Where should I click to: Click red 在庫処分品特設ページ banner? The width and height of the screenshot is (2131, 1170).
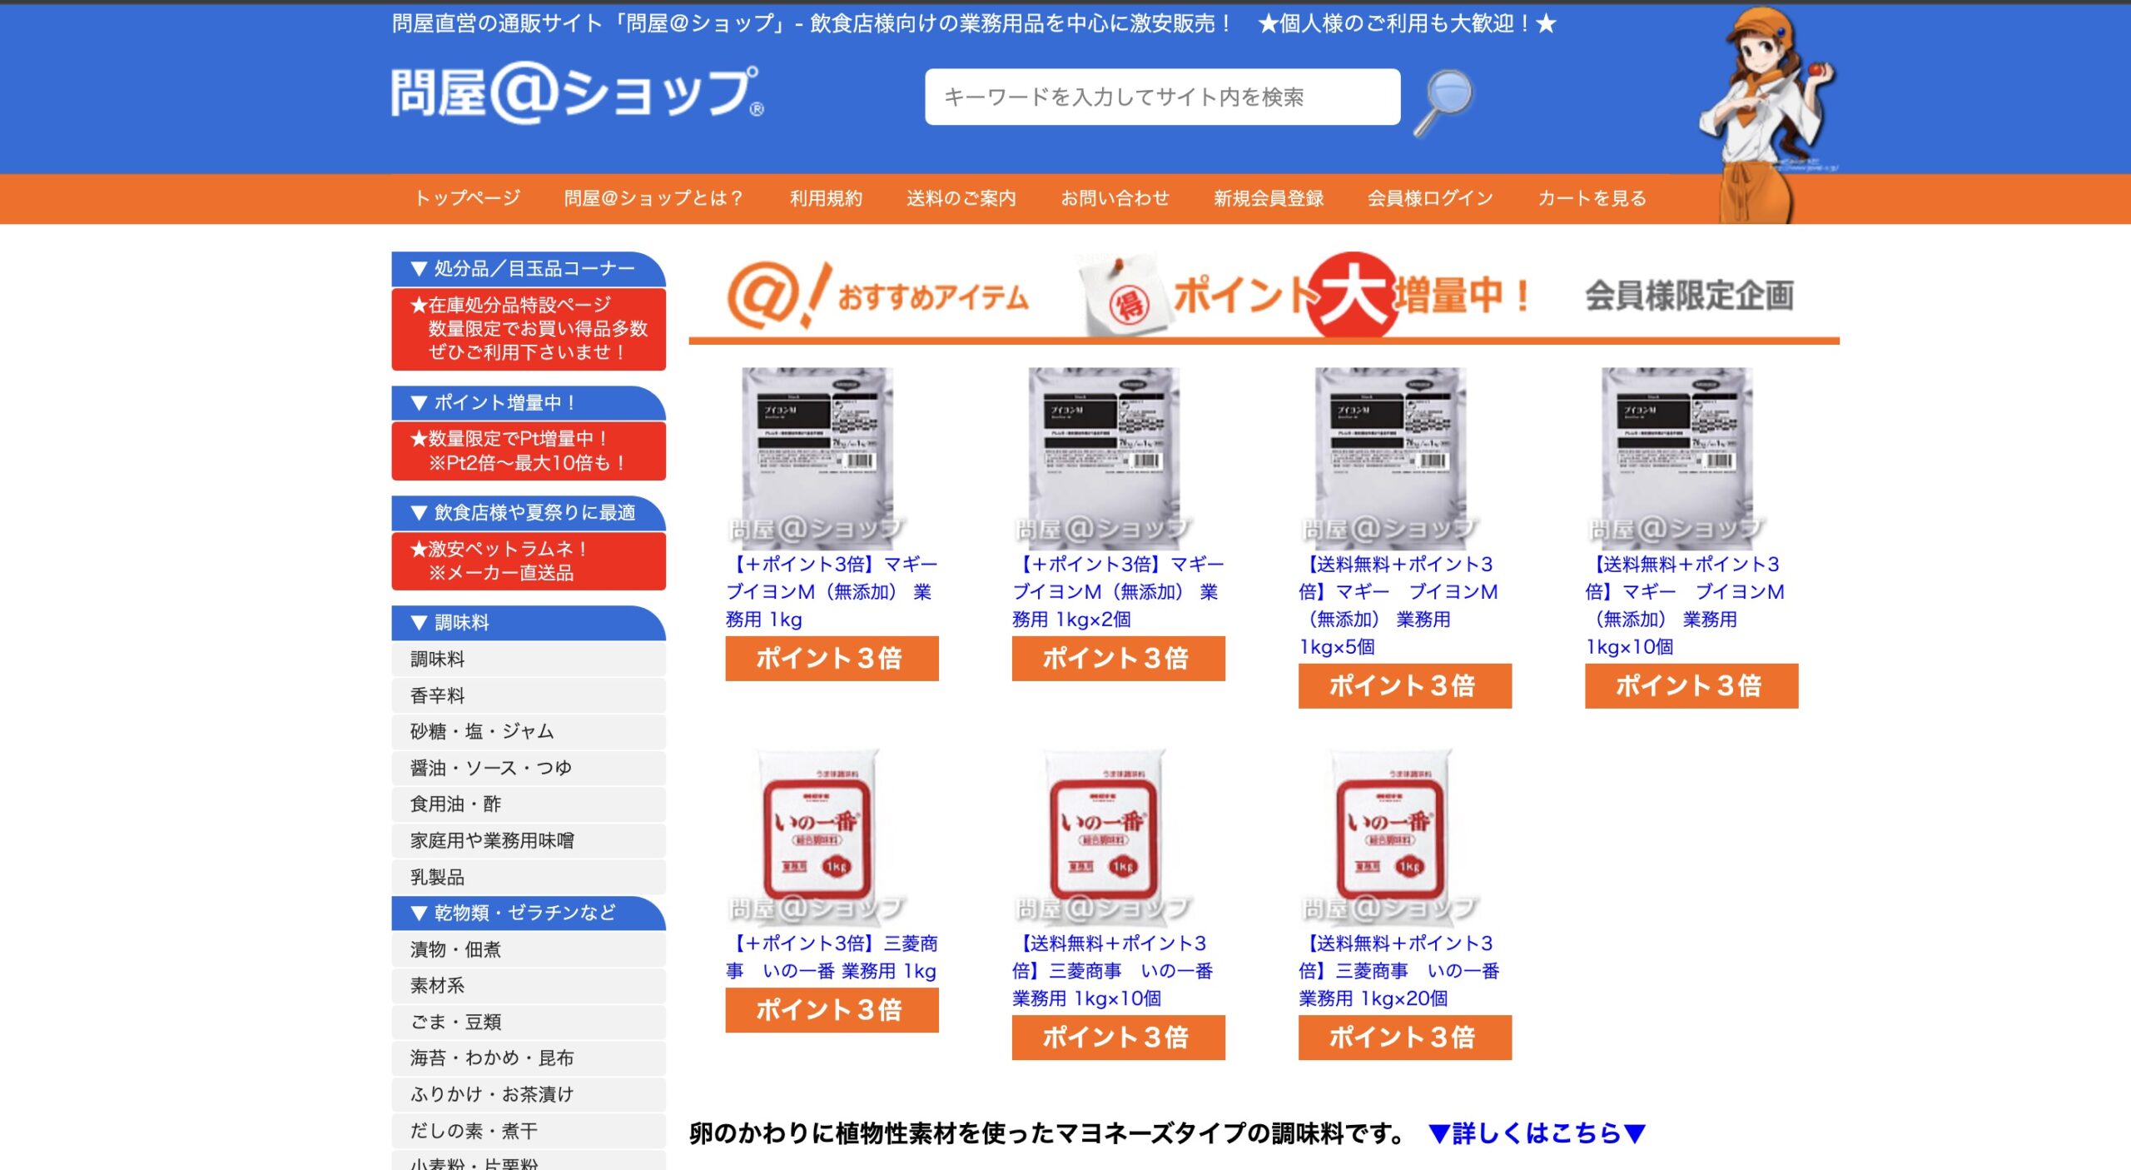(528, 329)
